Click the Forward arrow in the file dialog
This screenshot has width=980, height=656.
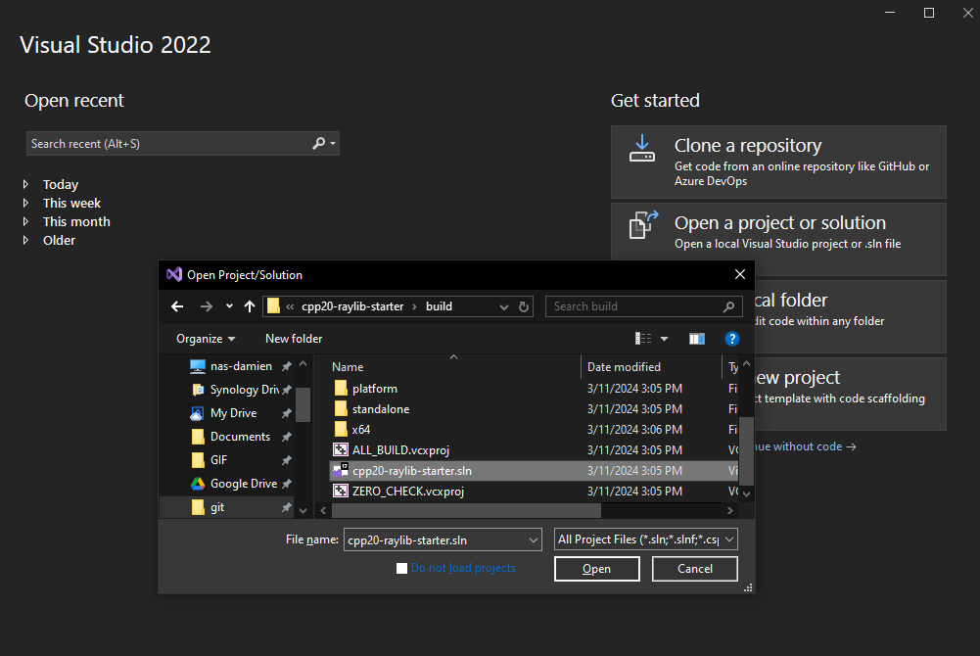(x=207, y=306)
